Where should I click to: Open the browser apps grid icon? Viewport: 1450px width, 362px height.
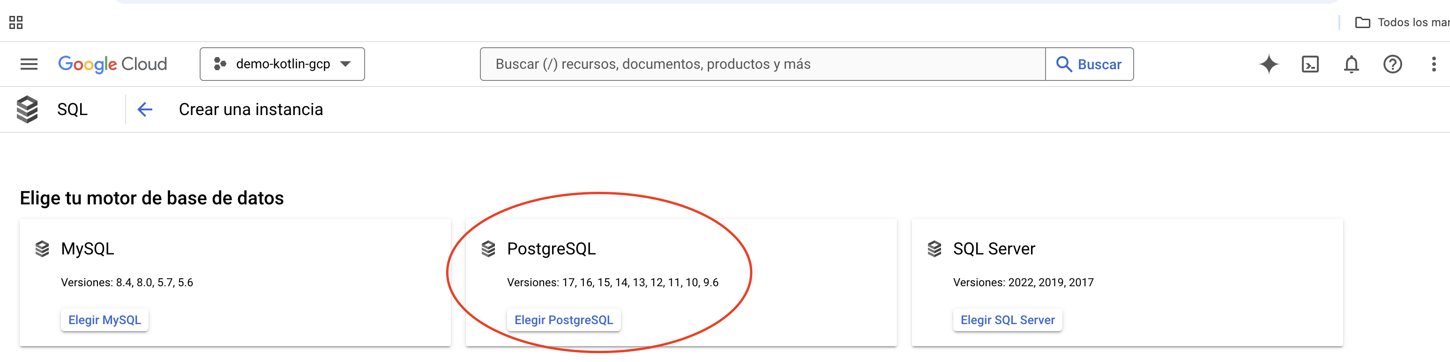click(16, 22)
